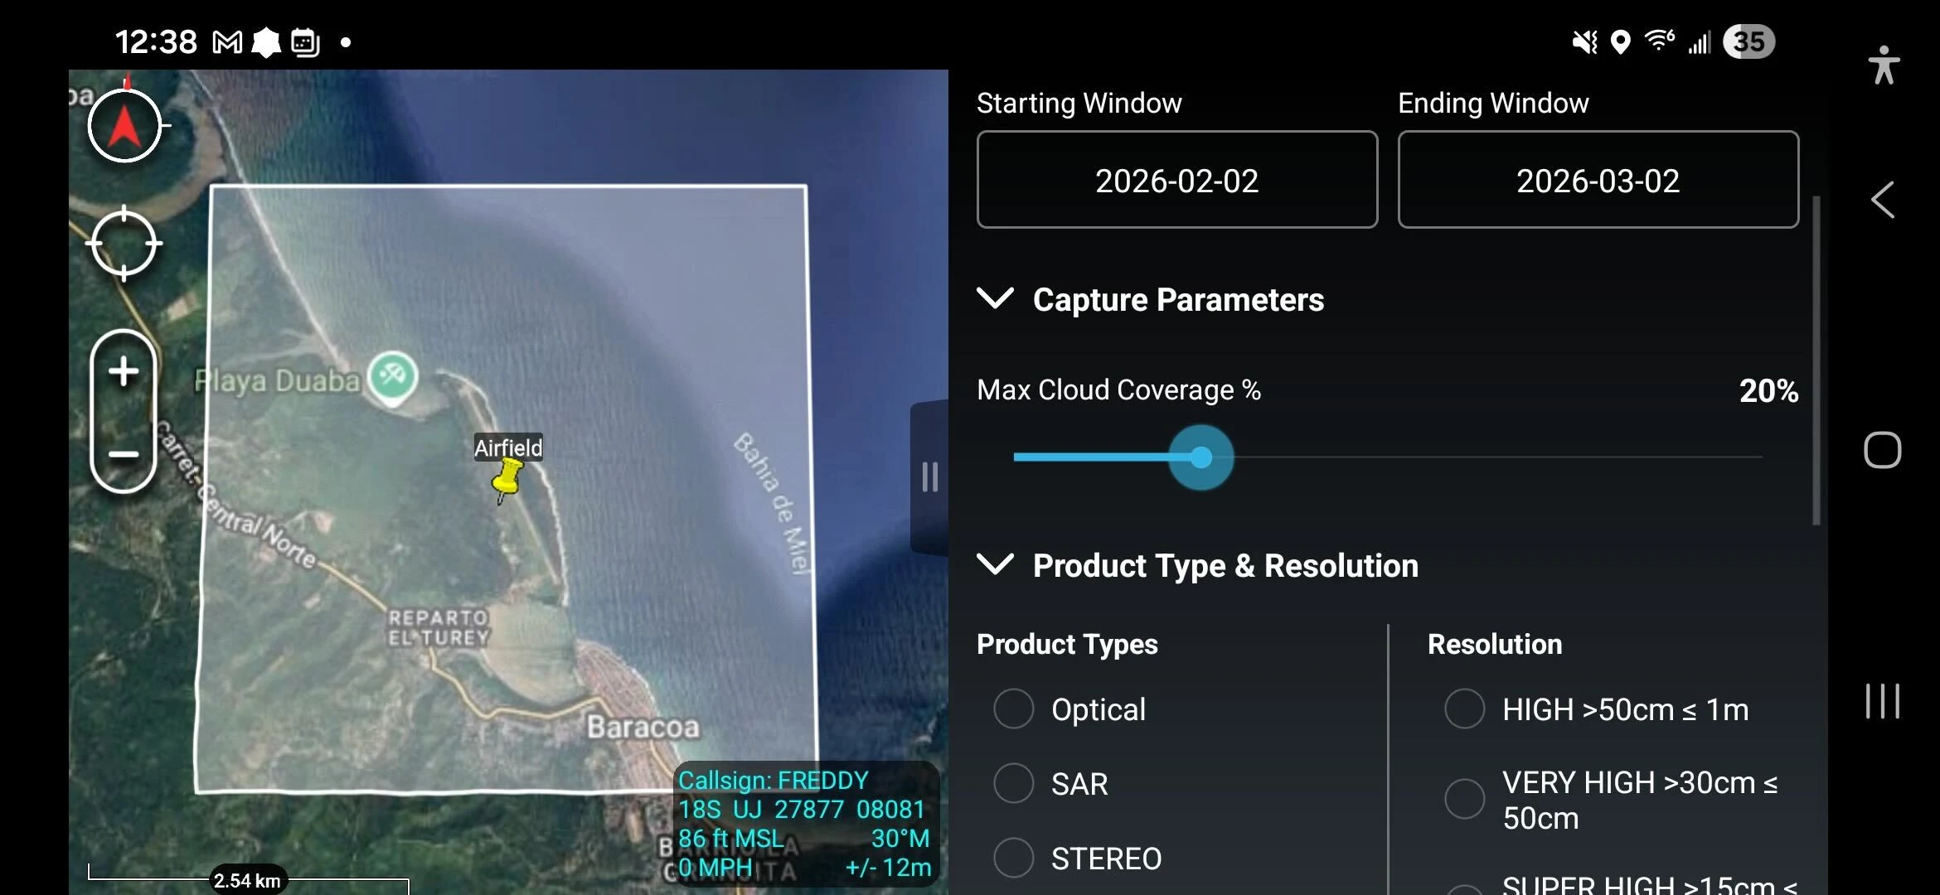Image resolution: width=1940 pixels, height=895 pixels.
Task: Tap the 2.54 km scale bar
Action: pyautogui.click(x=248, y=879)
